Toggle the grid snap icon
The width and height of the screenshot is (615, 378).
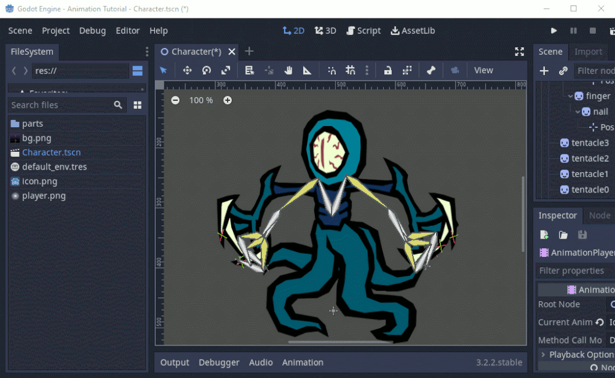tap(351, 70)
